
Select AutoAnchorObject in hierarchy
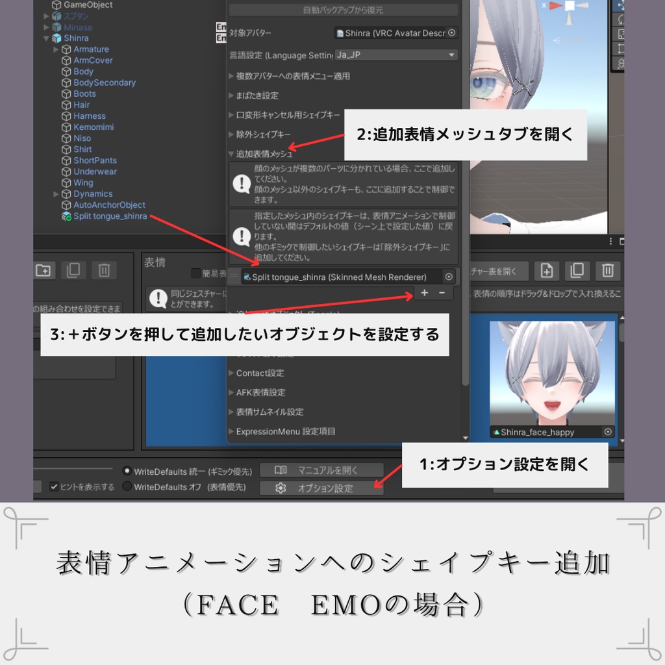109,205
